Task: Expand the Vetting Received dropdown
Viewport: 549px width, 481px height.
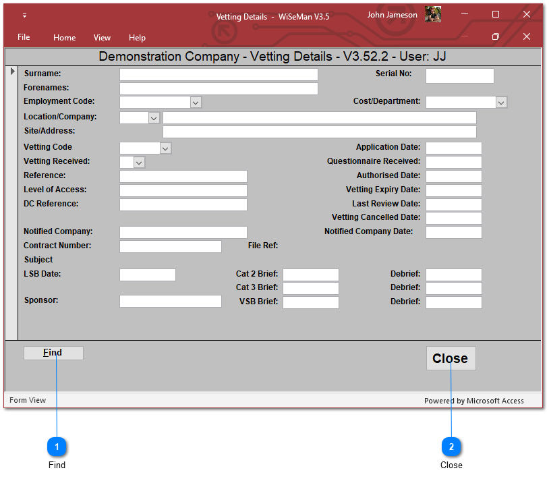Action: click(x=139, y=163)
